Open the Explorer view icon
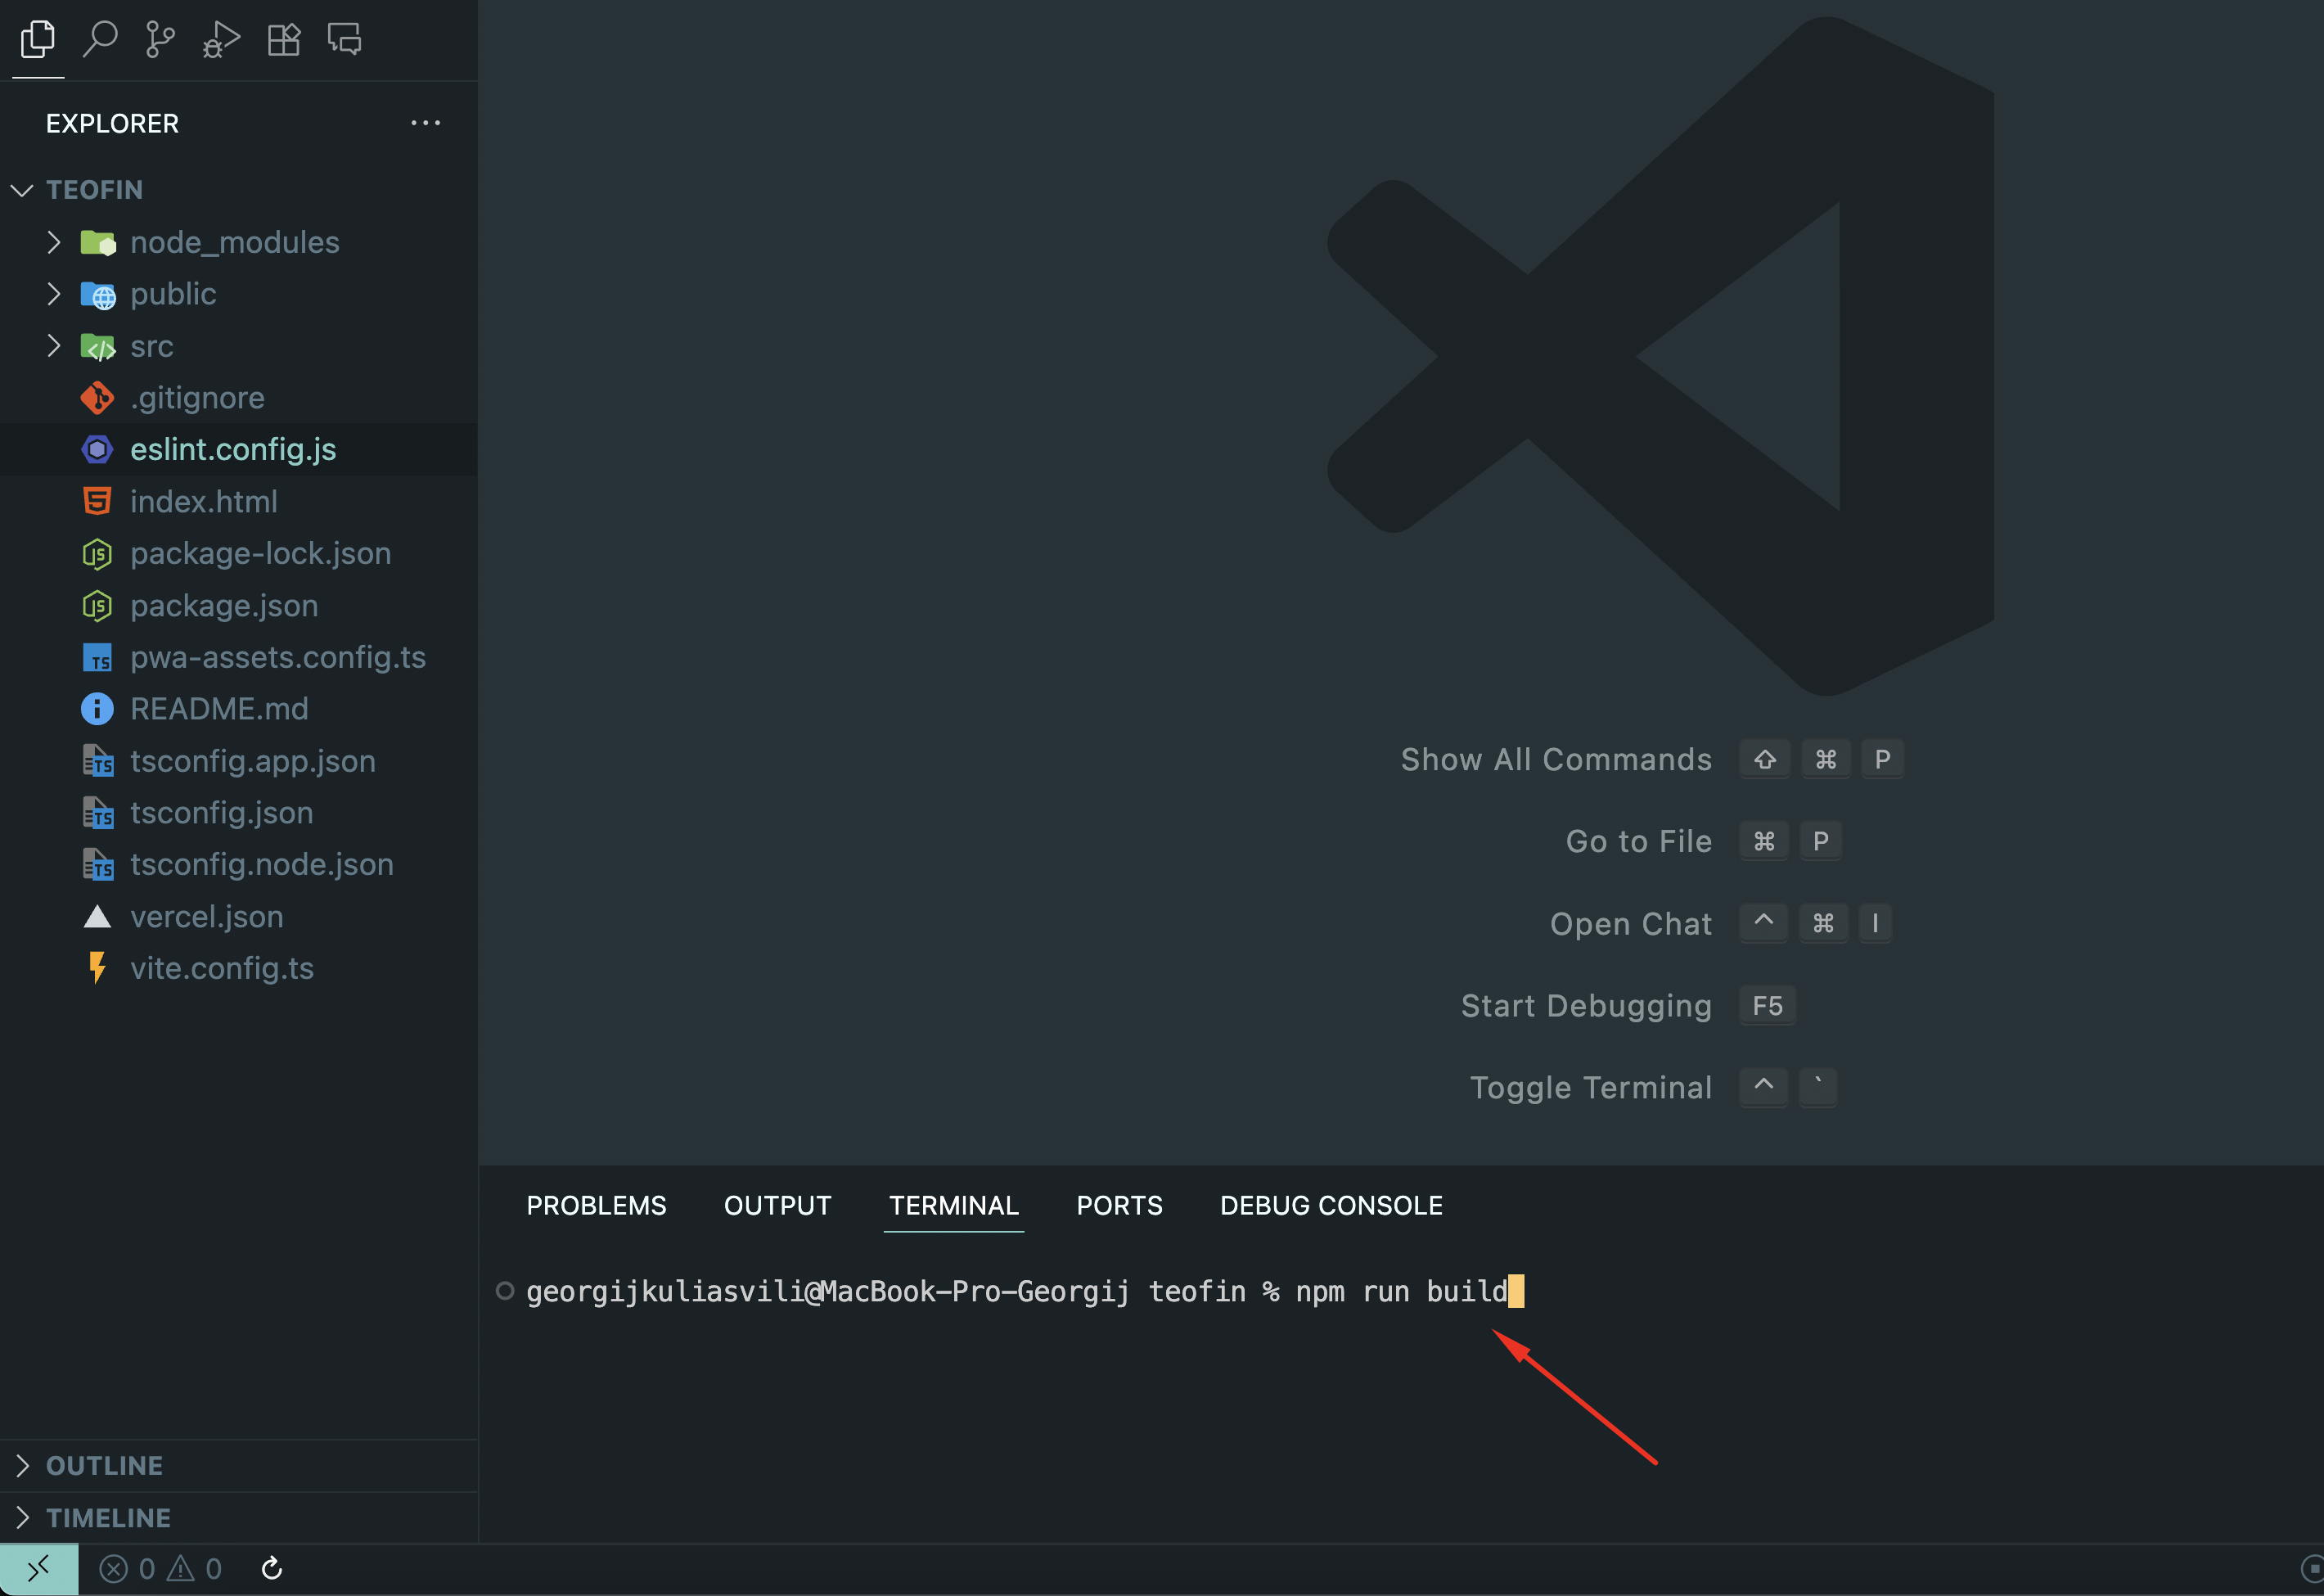The width and height of the screenshot is (2324, 1596). [38, 40]
